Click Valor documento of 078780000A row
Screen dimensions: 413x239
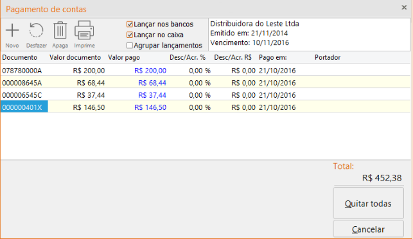coord(89,71)
